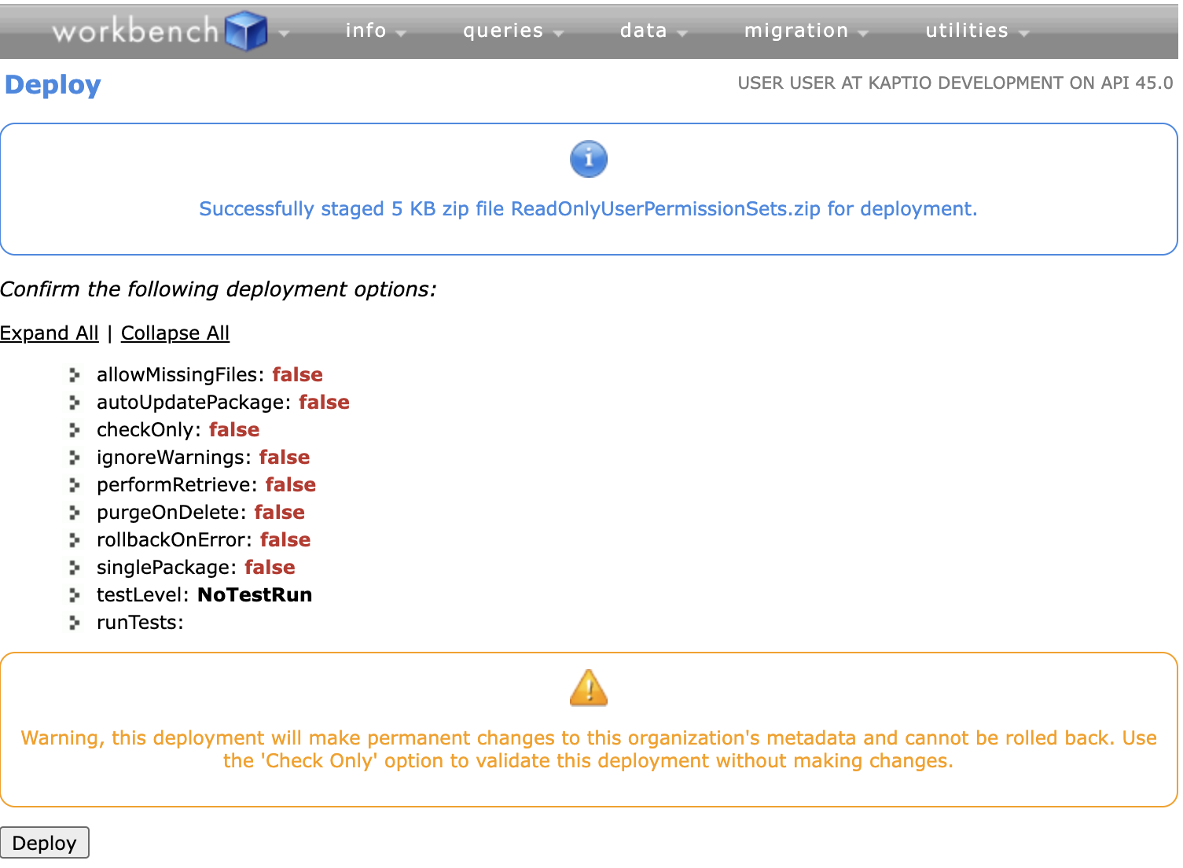Image resolution: width=1183 pixels, height=868 pixels.
Task: Click the expand arrow icon beside allowMissingFiles
Action: (x=75, y=375)
